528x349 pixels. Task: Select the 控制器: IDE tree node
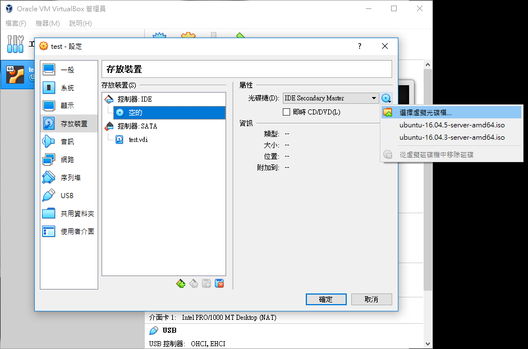tap(164, 99)
